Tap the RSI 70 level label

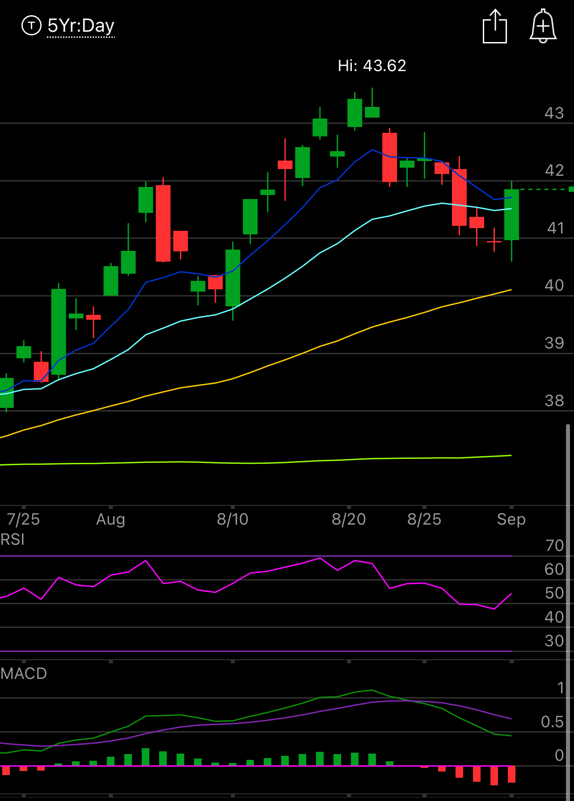coord(555,546)
